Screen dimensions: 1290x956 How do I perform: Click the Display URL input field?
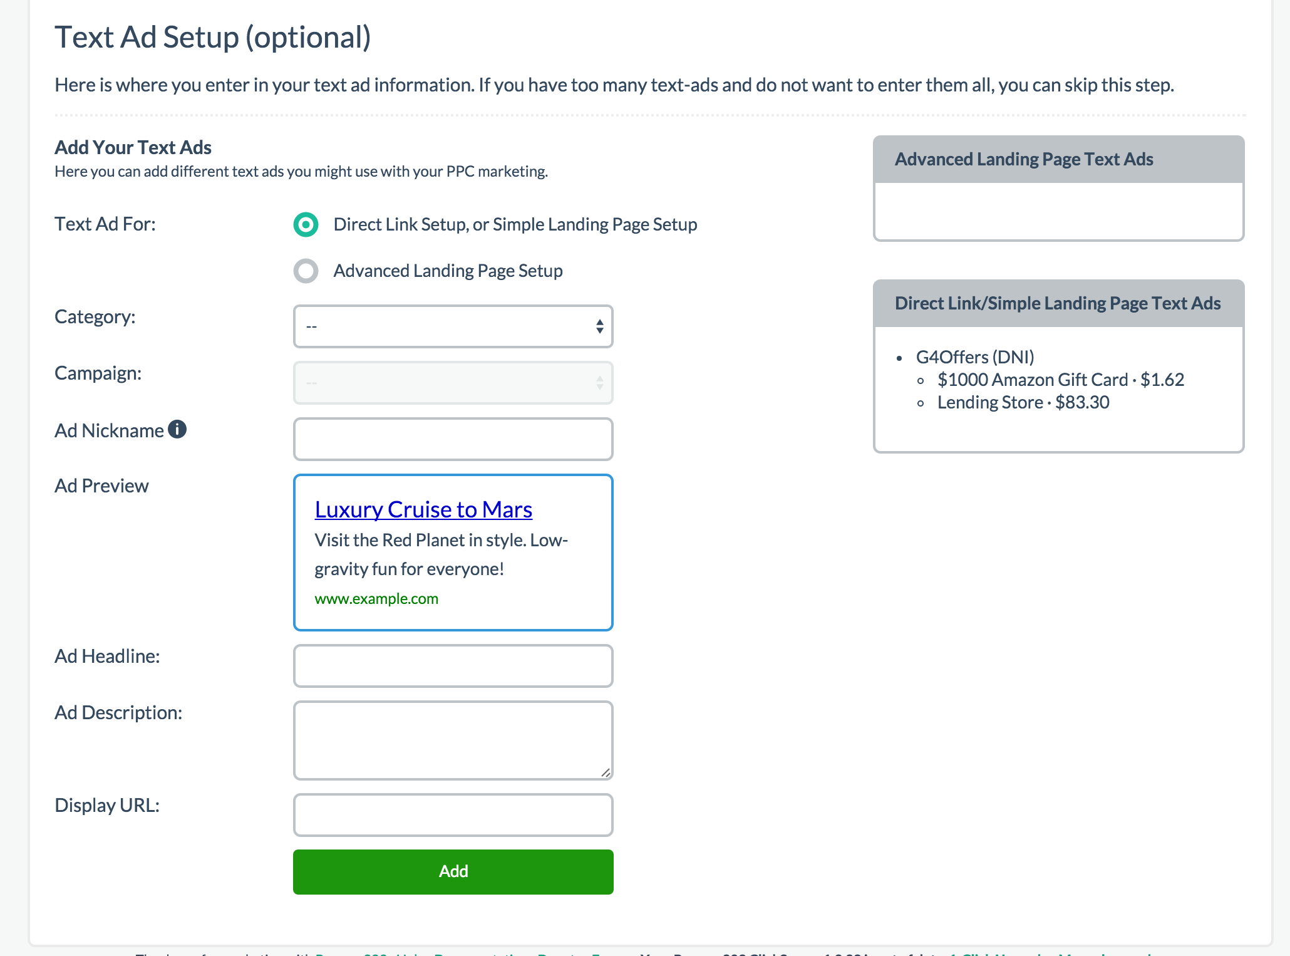tap(453, 814)
